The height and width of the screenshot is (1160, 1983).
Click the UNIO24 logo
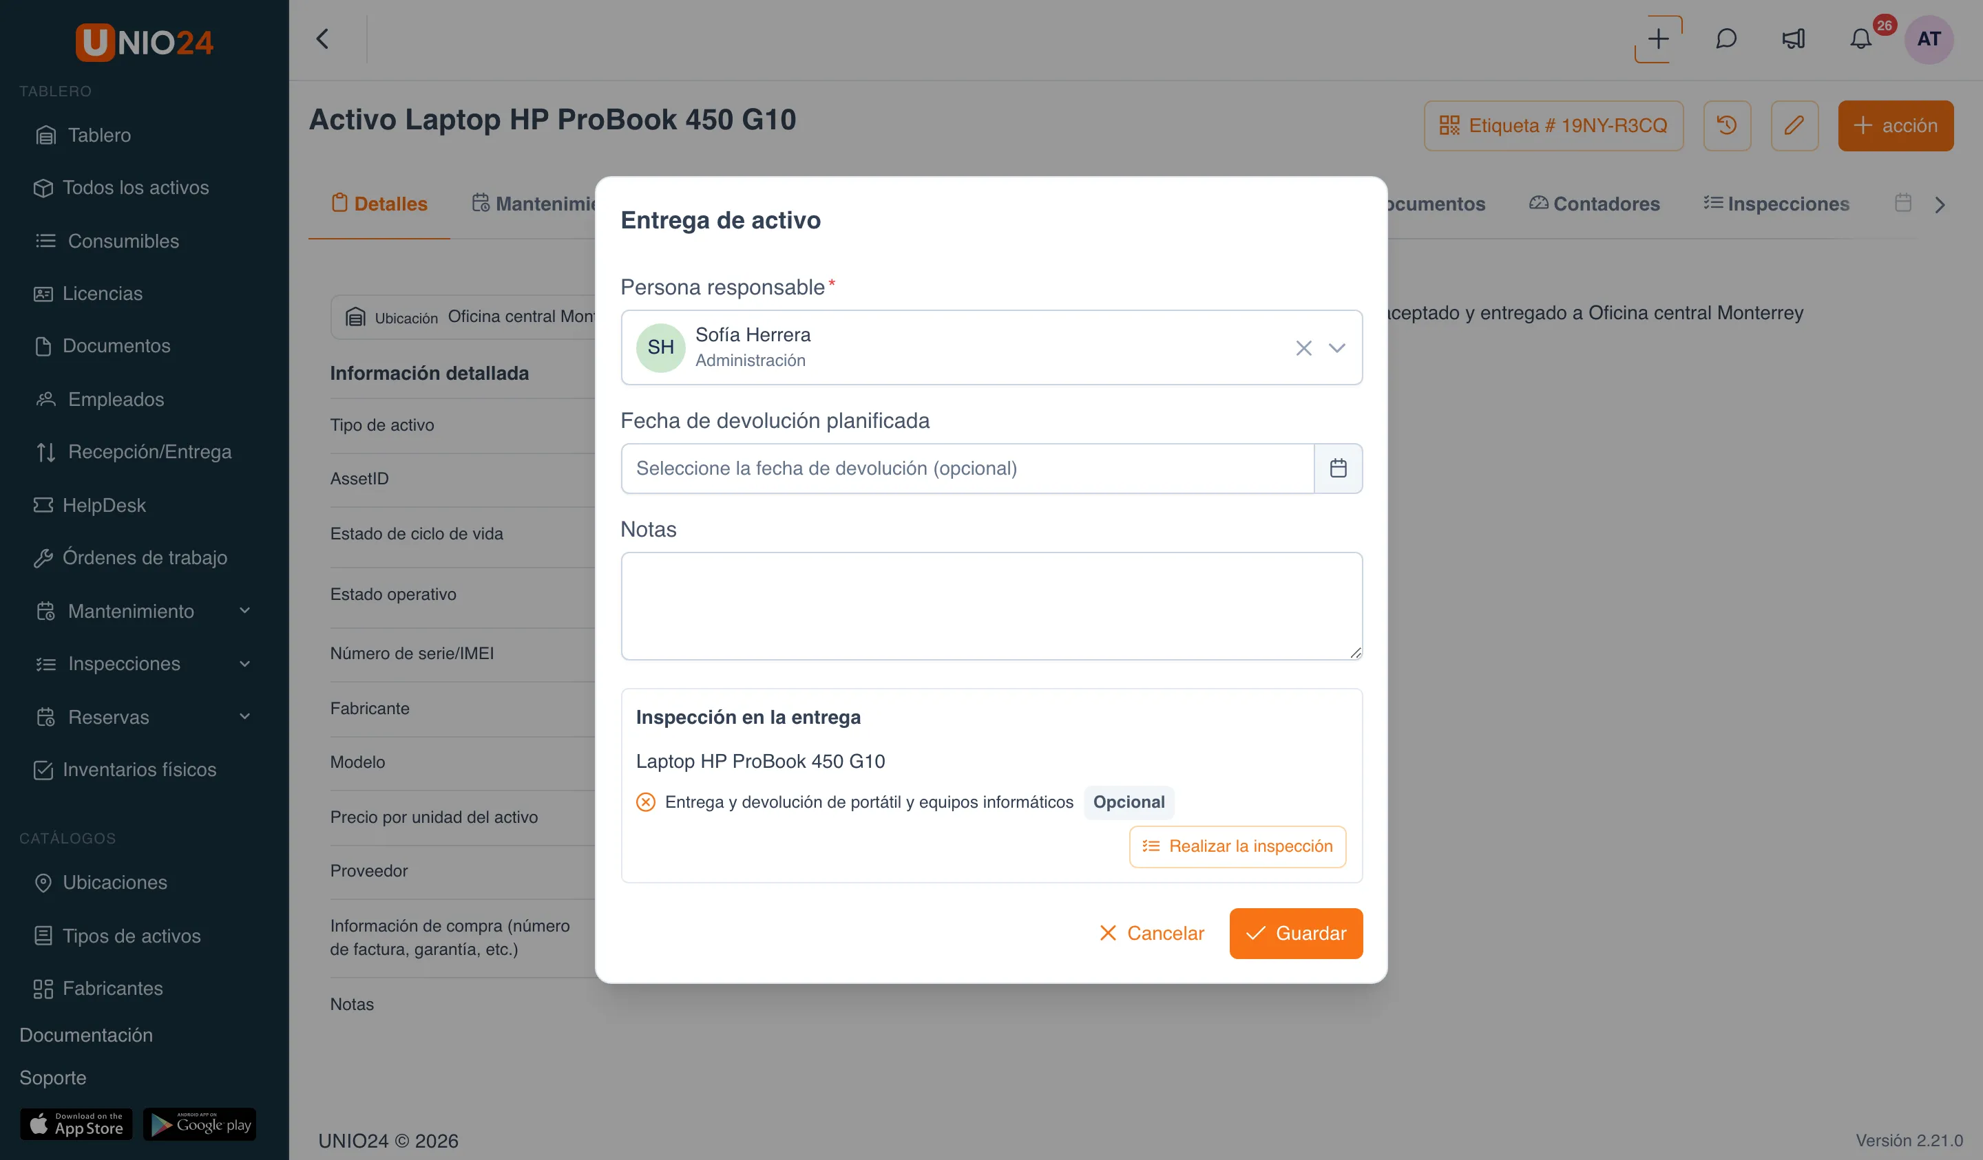[x=144, y=43]
